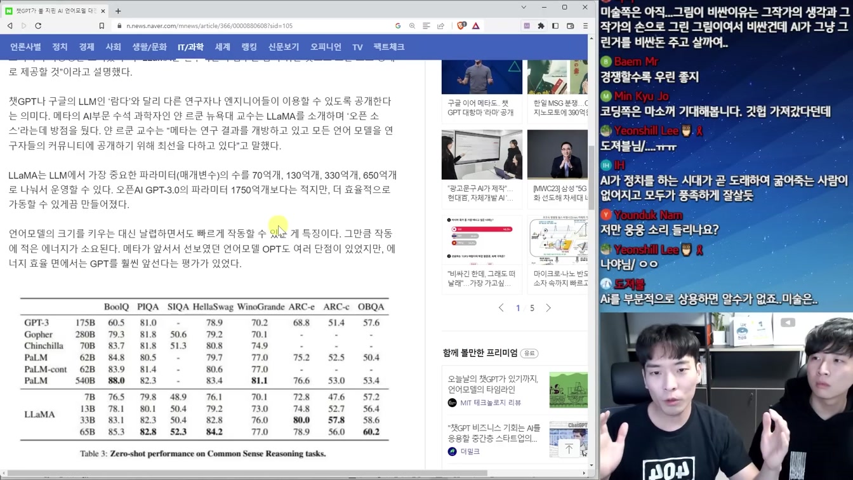Open the 언론사별 menu item
Viewport: 853px width, 480px height.
pos(25,47)
